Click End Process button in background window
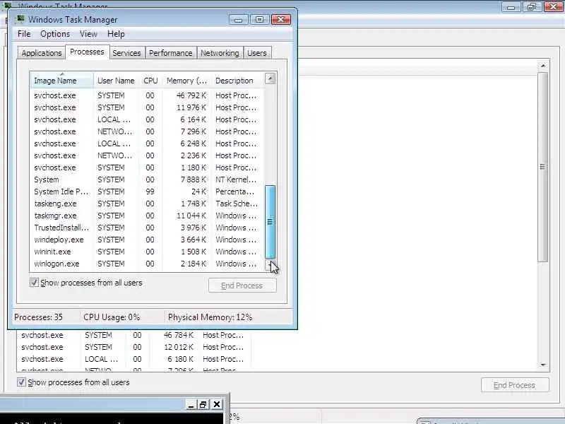This screenshot has width=565, height=424. (515, 385)
